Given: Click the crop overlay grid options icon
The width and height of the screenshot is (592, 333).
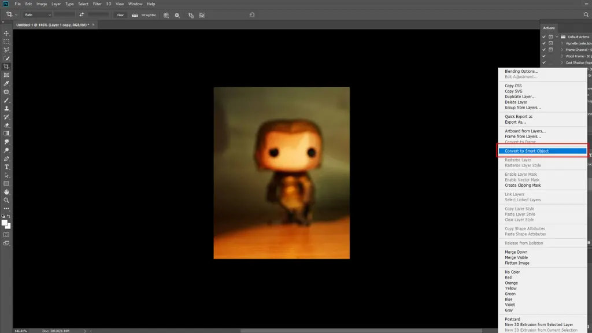Looking at the screenshot, I should [166, 15].
